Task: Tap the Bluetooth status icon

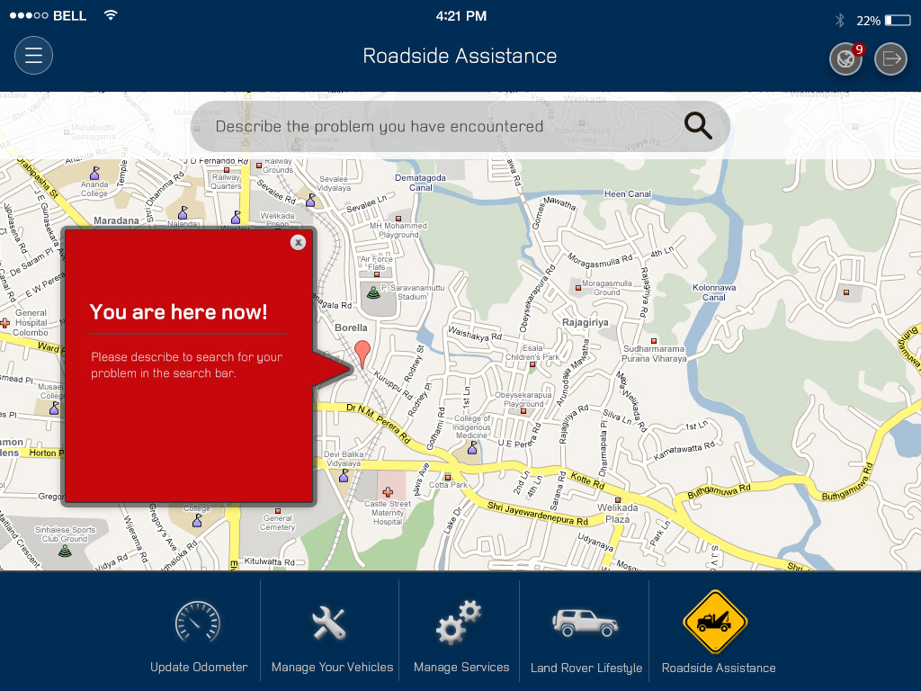Action: point(840,21)
